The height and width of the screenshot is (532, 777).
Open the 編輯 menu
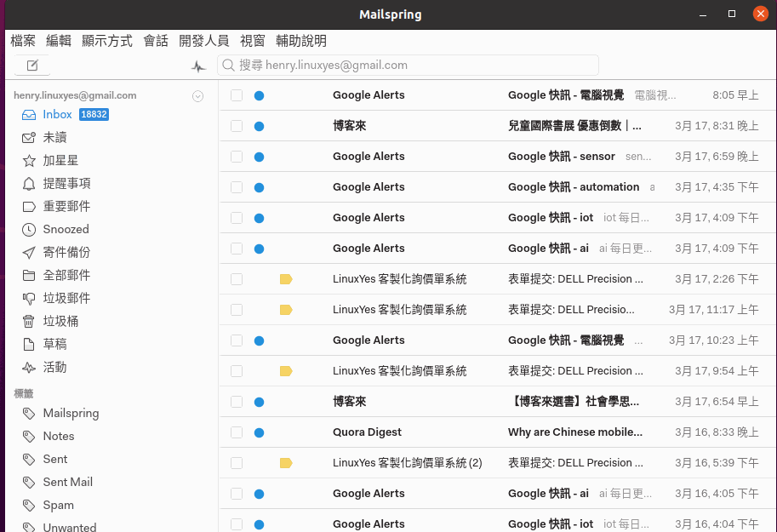click(59, 41)
